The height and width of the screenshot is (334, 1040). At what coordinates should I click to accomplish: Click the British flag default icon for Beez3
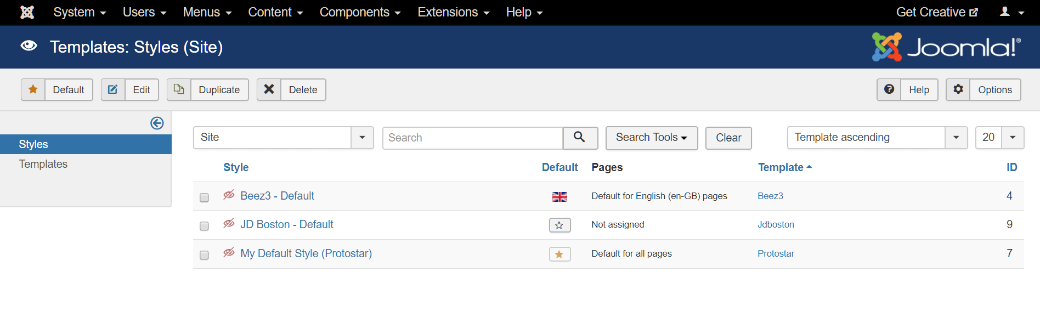tap(559, 196)
